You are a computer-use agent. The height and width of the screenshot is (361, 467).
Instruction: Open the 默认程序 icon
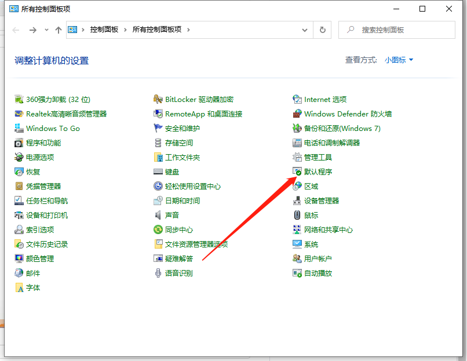297,172
